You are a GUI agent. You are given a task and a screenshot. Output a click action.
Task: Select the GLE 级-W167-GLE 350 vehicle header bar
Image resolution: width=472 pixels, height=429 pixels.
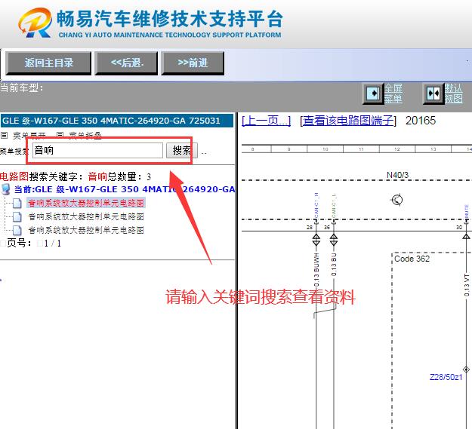tap(117, 121)
